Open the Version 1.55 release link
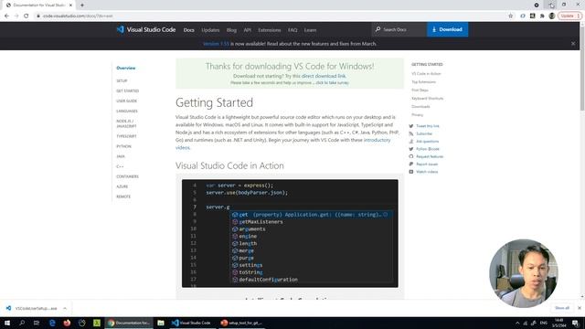 click(x=216, y=44)
